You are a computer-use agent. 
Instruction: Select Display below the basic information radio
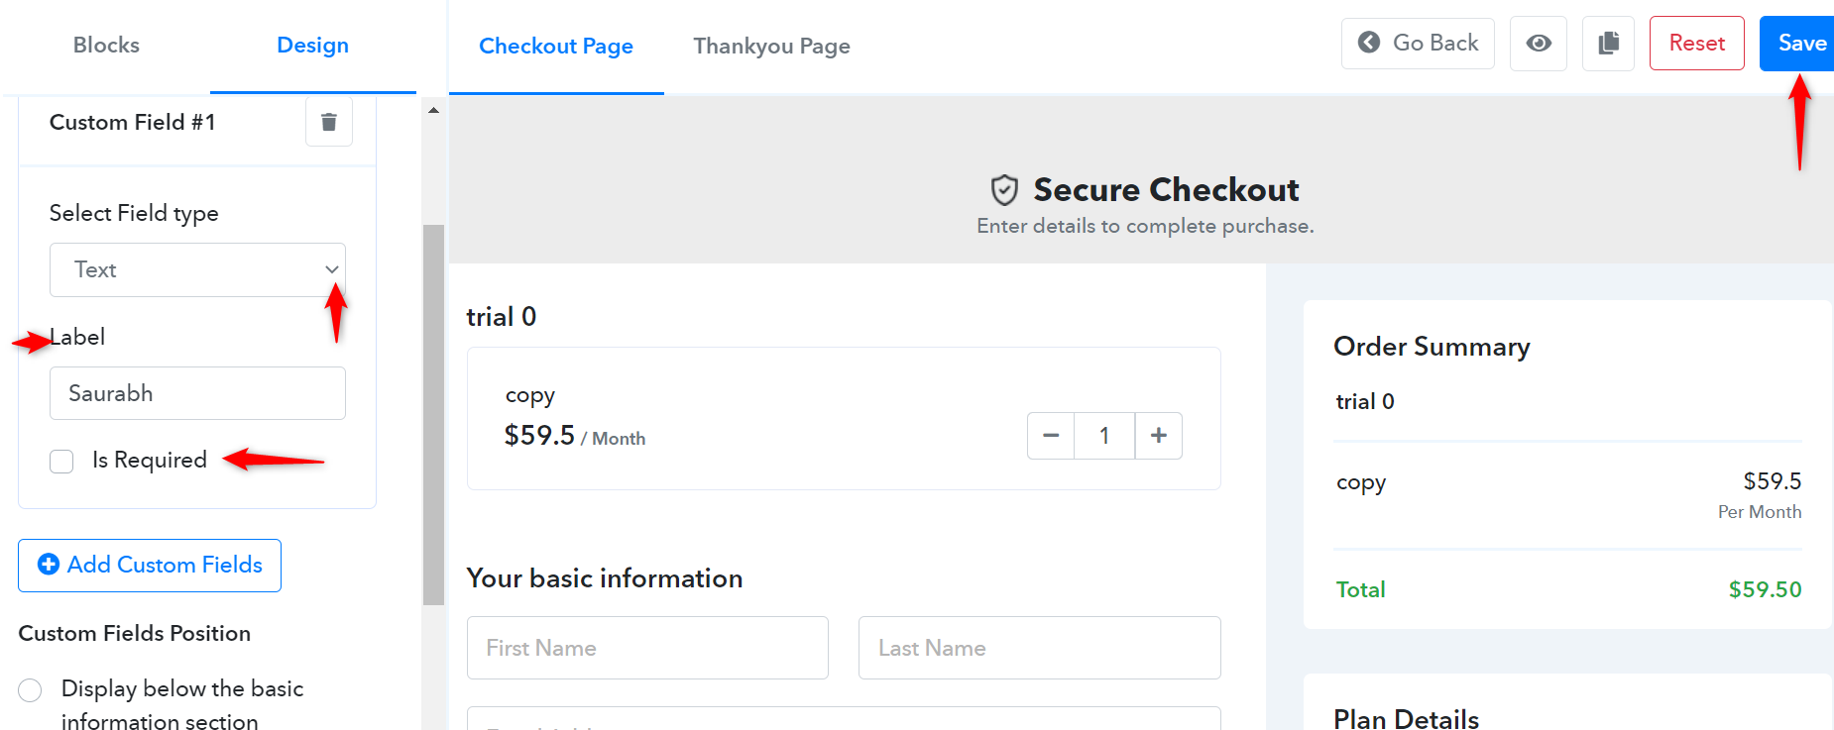(30, 690)
